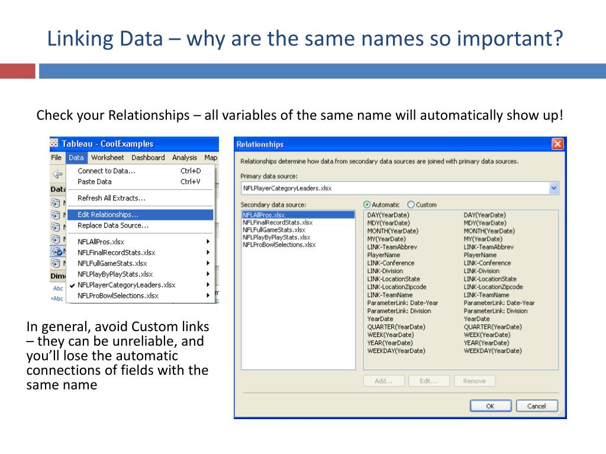Select NFLFinalRecordStats.xlsx in the Secondary data source list
606x454 pixels.
pos(278,222)
